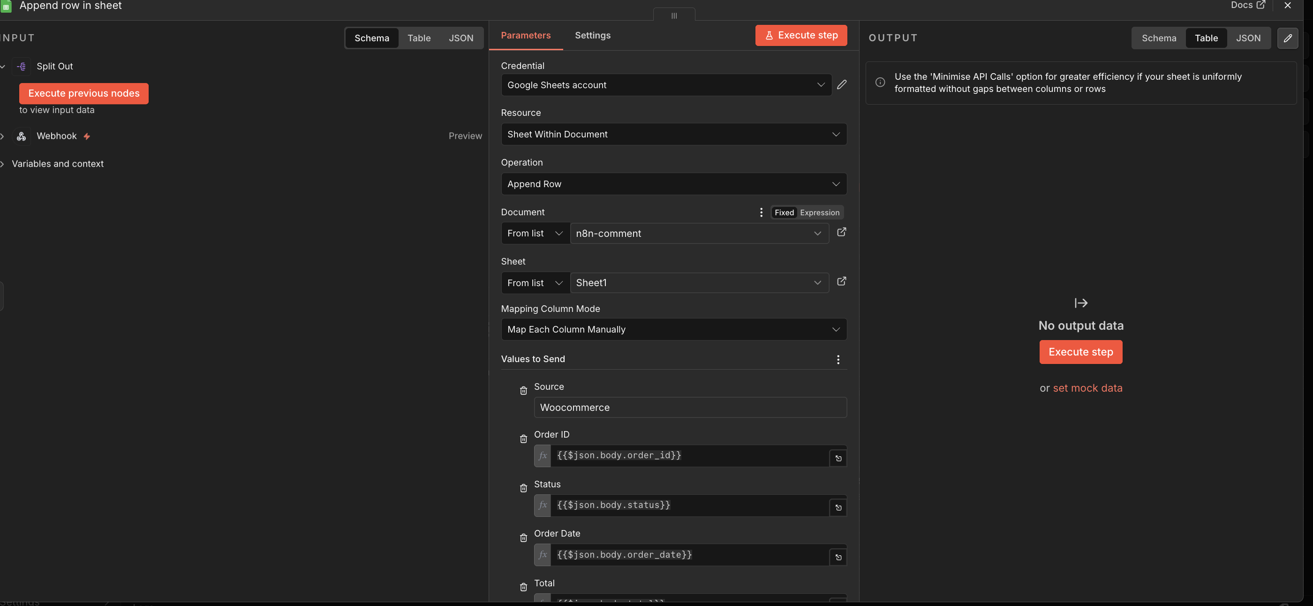Open expression editor for Order ID
The width and height of the screenshot is (1313, 606).
tap(838, 458)
